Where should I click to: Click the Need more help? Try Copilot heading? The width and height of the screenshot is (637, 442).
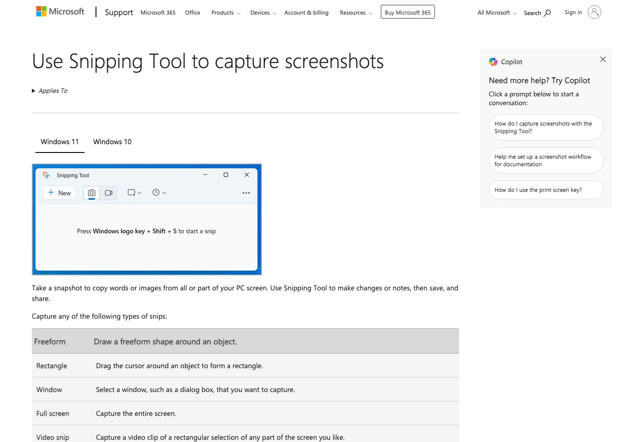(x=539, y=80)
